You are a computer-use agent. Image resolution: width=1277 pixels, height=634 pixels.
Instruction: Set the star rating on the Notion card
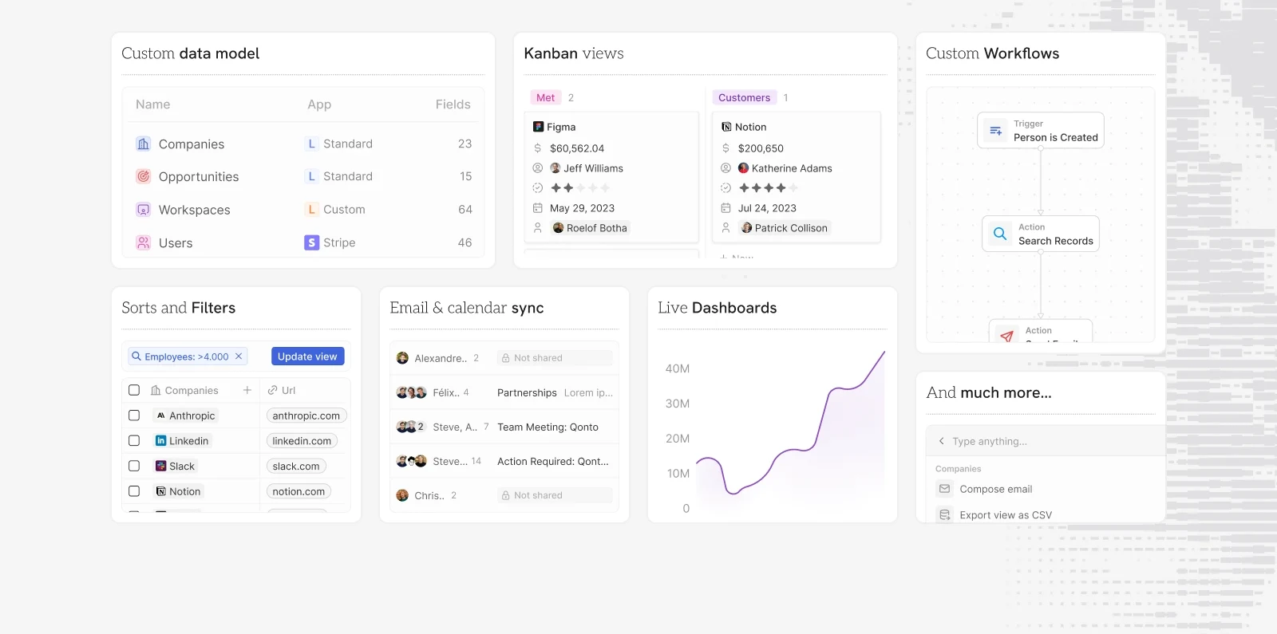[768, 188]
